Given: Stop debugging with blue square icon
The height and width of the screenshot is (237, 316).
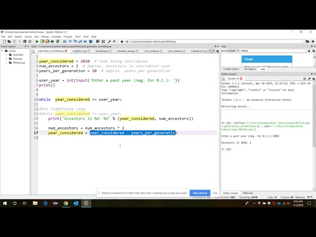Looking at the screenshot, I should pyautogui.click(x=91, y=41).
